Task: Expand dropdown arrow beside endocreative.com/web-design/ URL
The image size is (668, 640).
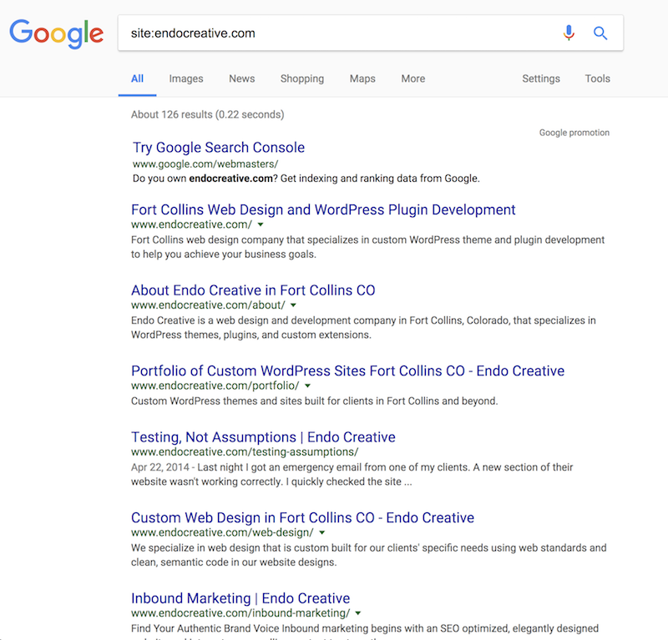Action: tap(322, 532)
